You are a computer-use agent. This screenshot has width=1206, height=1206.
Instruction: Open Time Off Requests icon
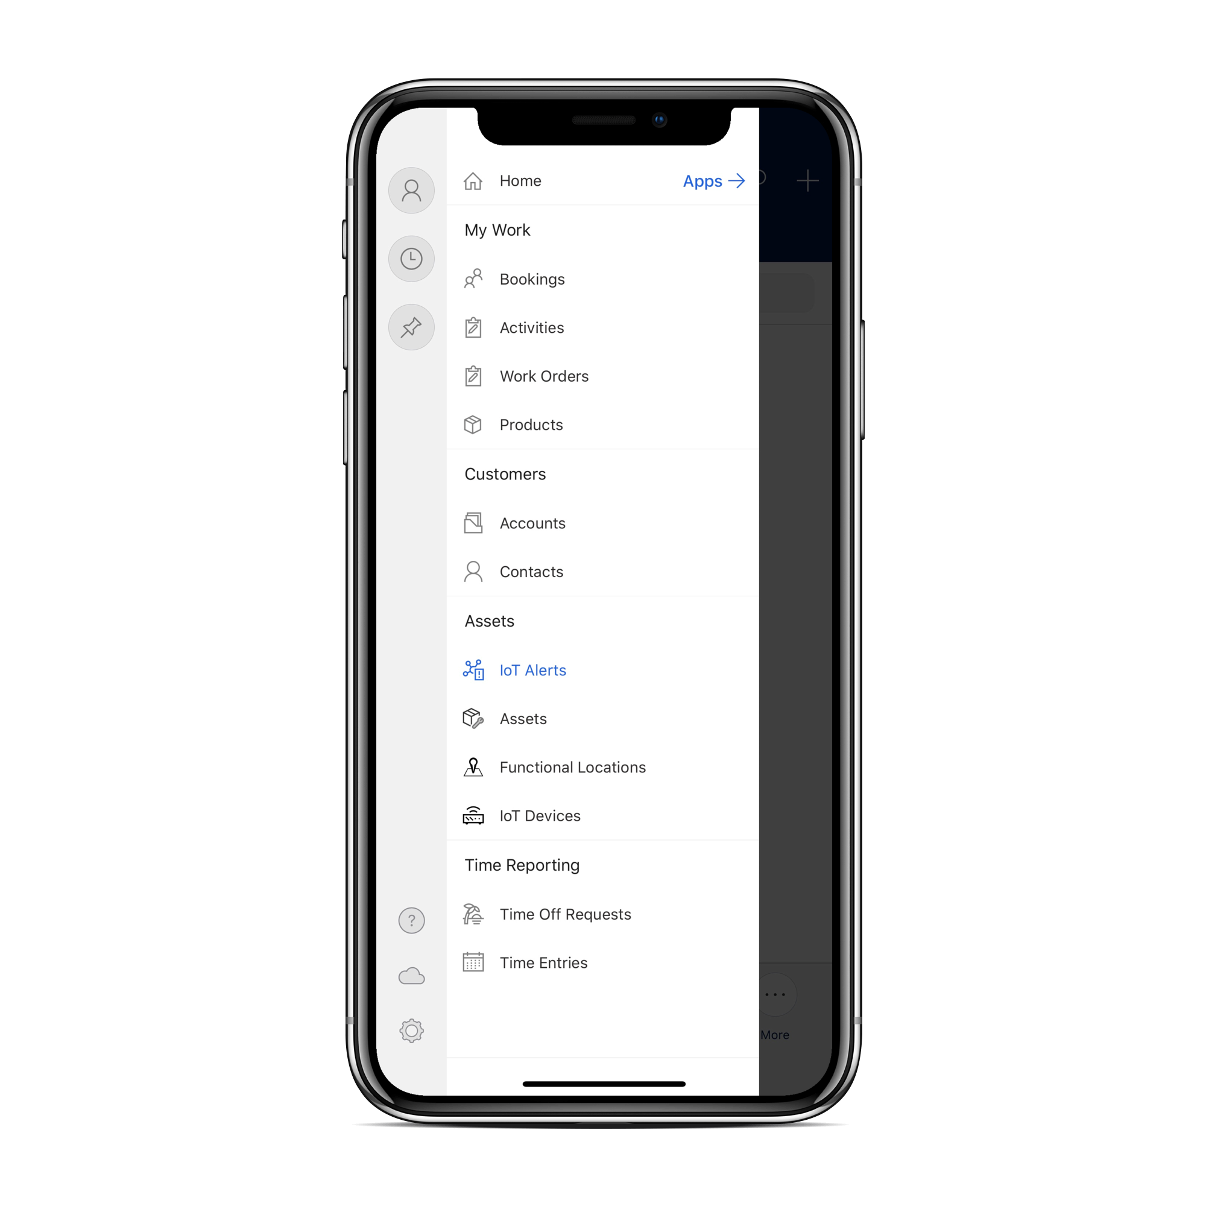click(474, 914)
